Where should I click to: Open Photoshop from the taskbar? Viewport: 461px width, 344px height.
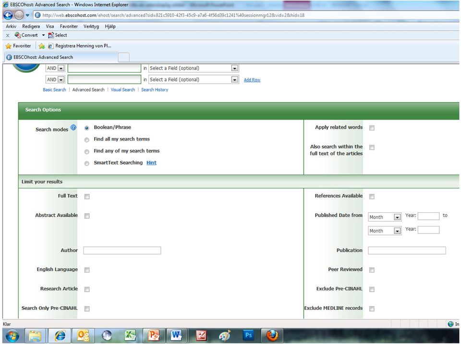click(248, 335)
